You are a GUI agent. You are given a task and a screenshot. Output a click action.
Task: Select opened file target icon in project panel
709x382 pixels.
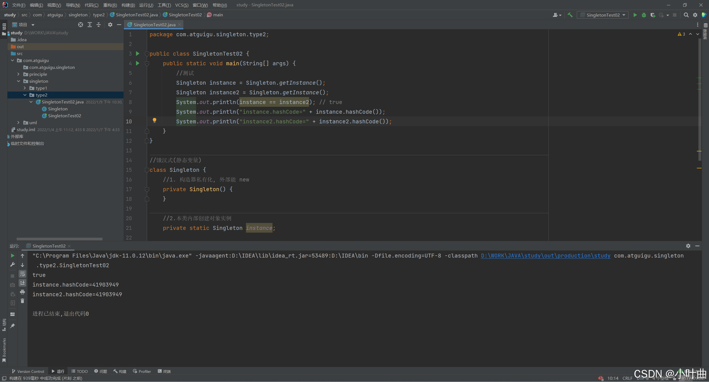(x=81, y=25)
